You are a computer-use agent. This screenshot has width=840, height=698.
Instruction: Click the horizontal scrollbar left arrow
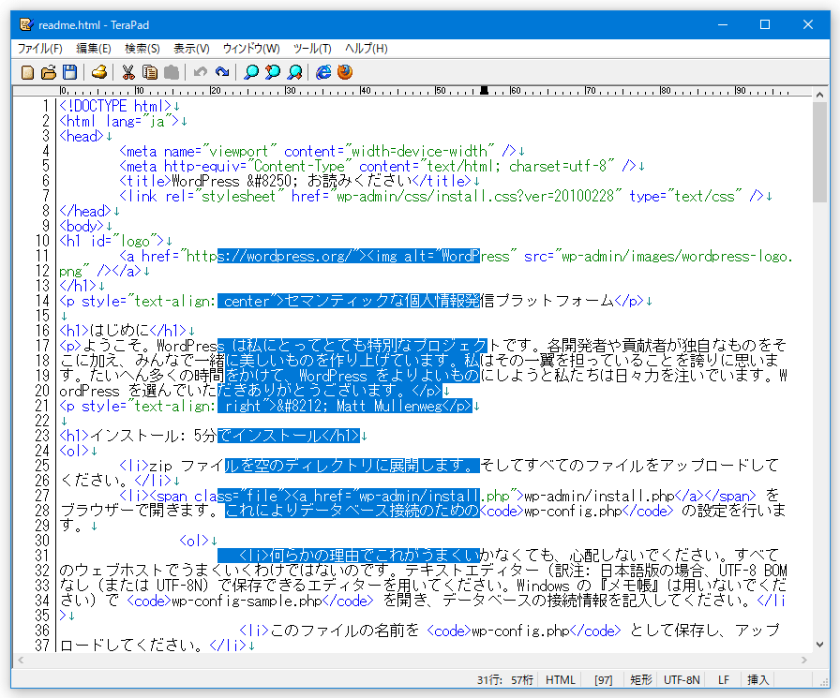pyautogui.click(x=21, y=660)
